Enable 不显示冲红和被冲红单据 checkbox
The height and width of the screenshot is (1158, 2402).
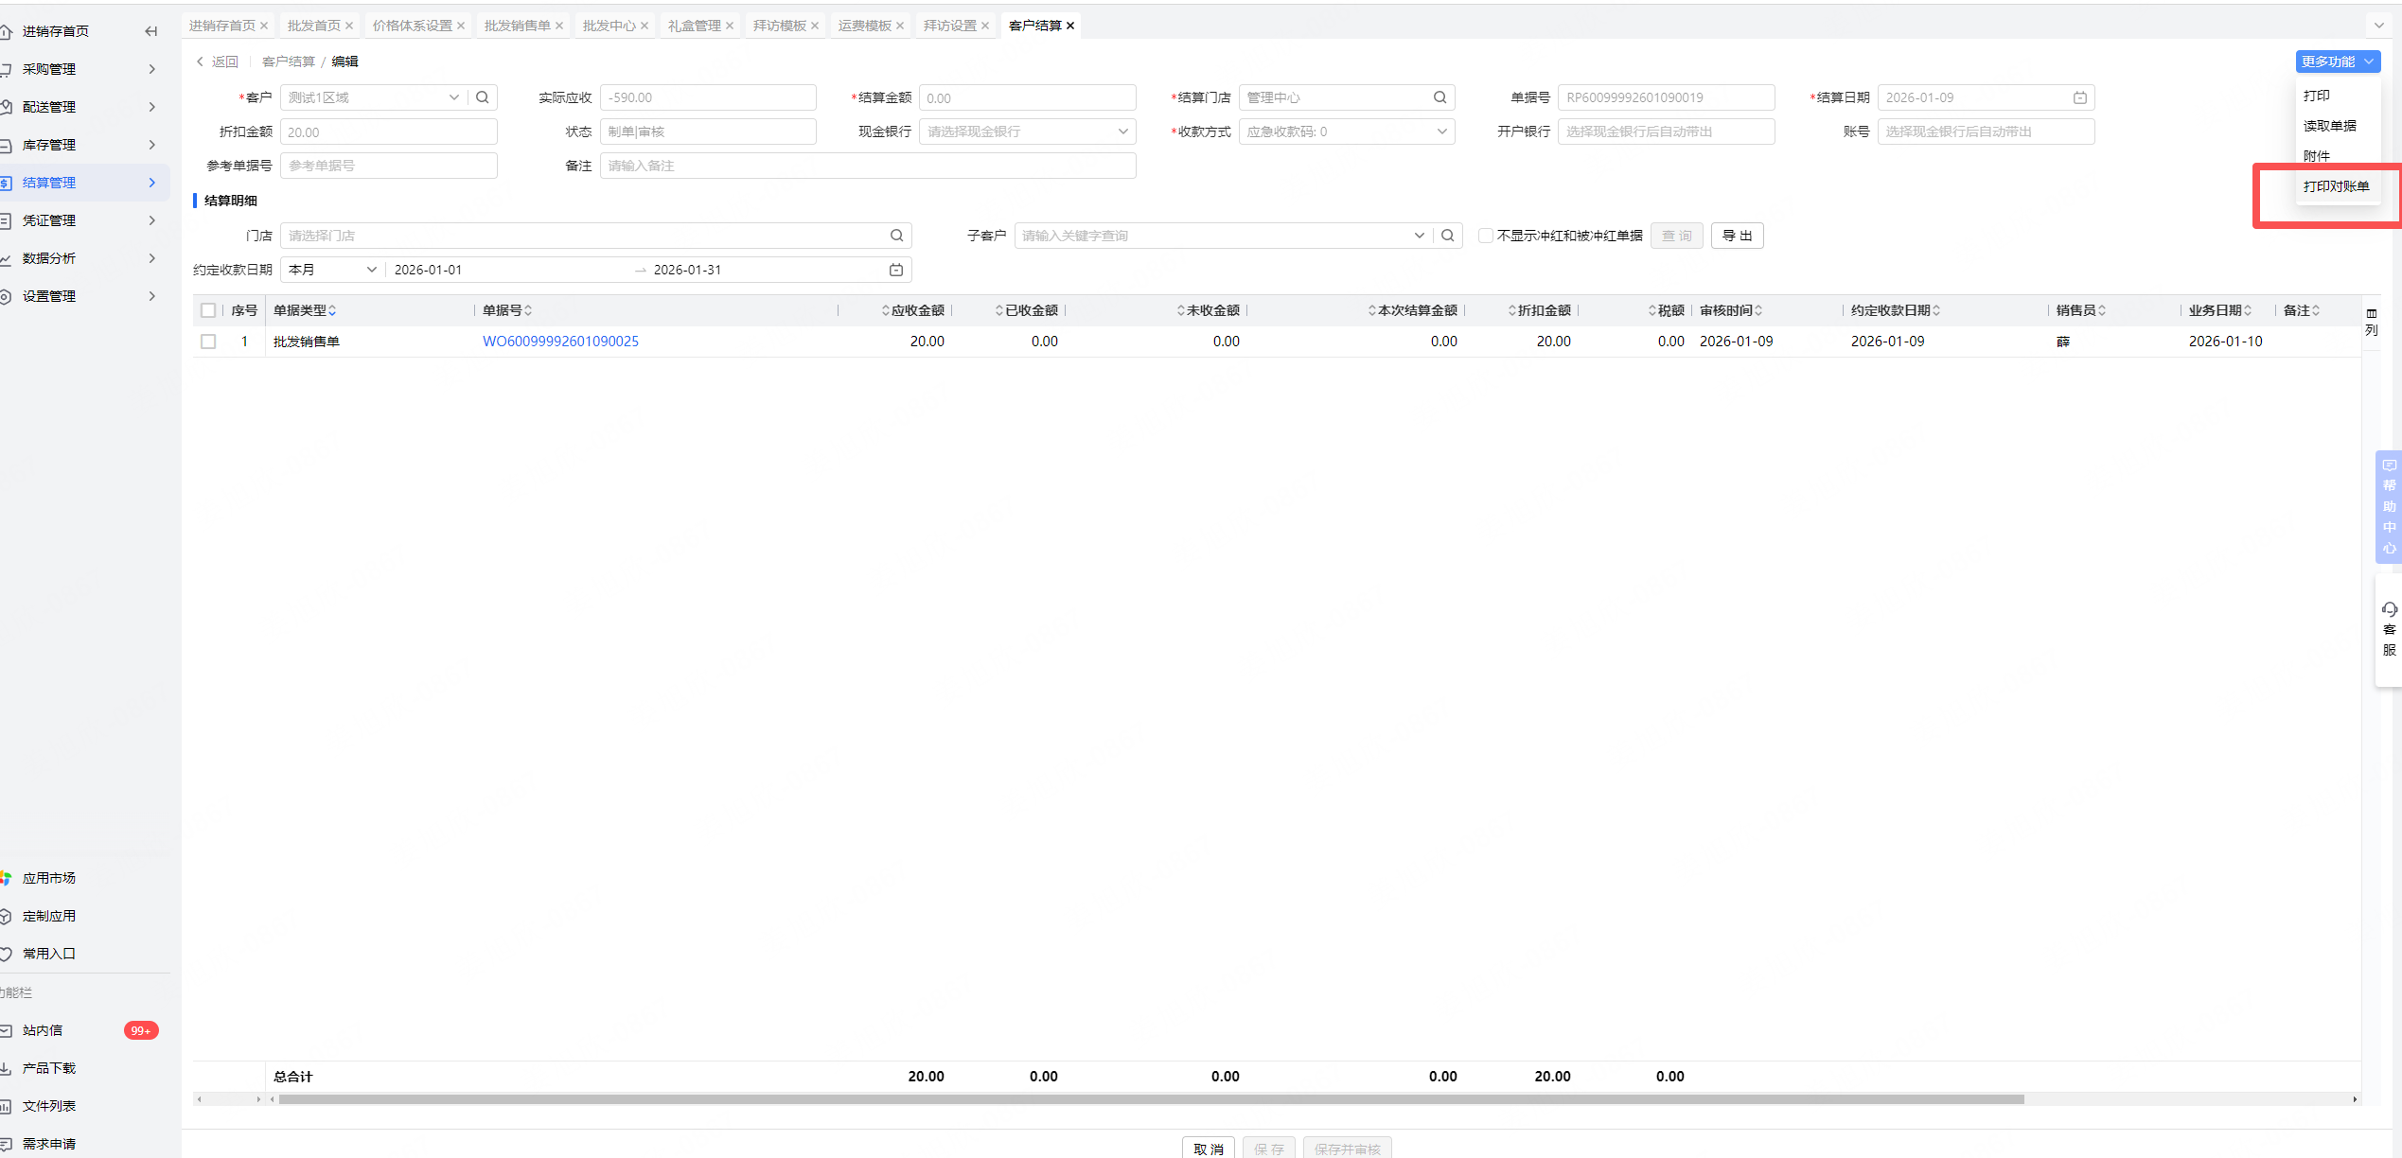click(x=1486, y=236)
